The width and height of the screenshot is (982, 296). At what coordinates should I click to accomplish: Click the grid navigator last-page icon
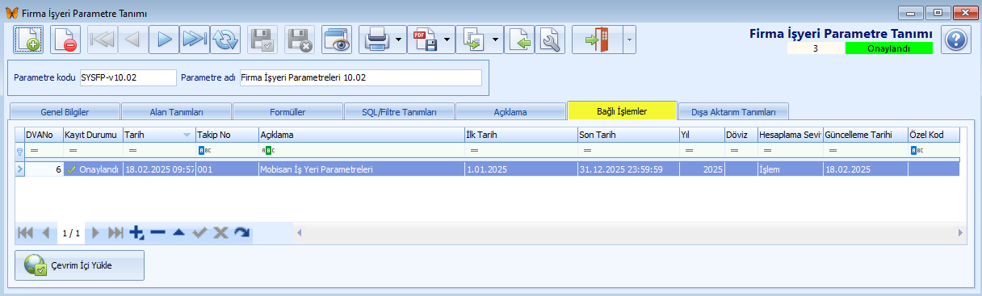click(116, 232)
